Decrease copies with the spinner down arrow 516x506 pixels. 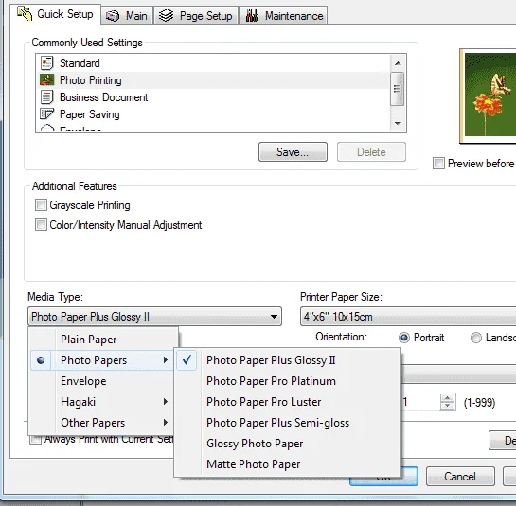[447, 406]
